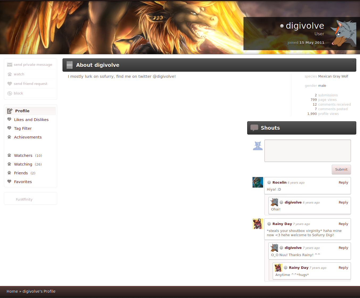Image resolution: width=360 pixels, height=298 pixels.
Task: Click digivolve name on the Ohai! reply
Action: [x=293, y=202]
